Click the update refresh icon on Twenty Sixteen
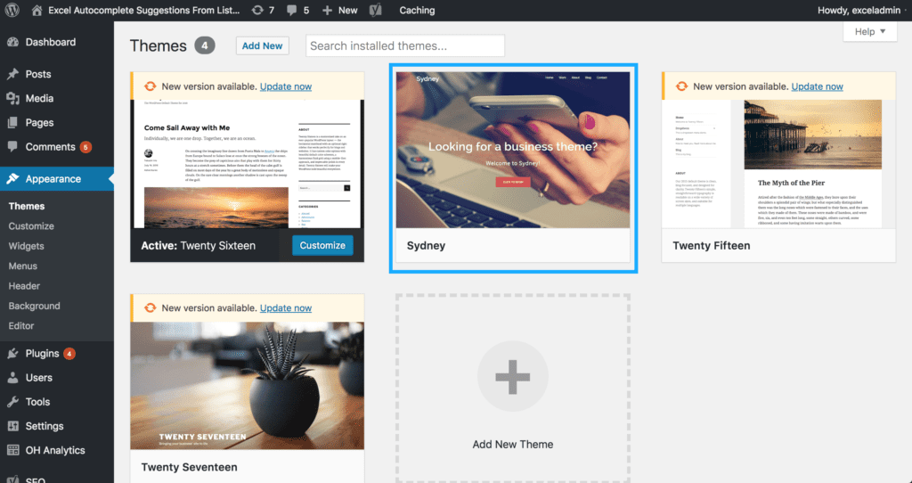 point(150,86)
